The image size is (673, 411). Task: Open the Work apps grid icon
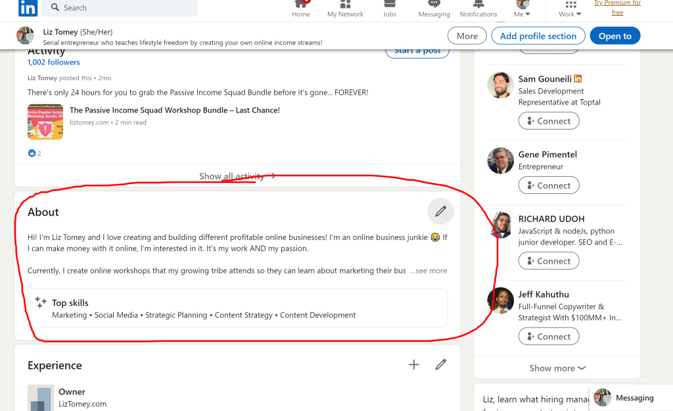coord(571,5)
